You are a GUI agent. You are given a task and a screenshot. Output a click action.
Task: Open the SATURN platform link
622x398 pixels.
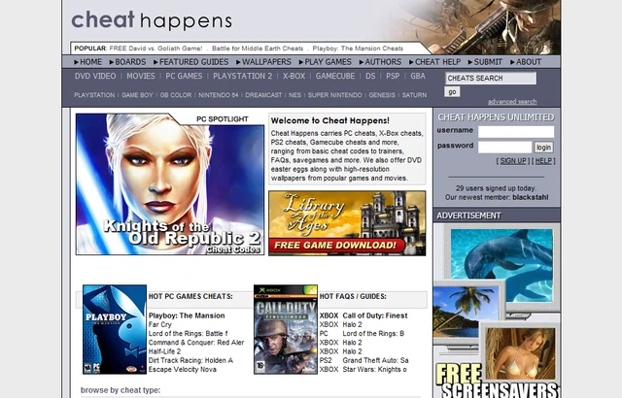[x=415, y=95]
